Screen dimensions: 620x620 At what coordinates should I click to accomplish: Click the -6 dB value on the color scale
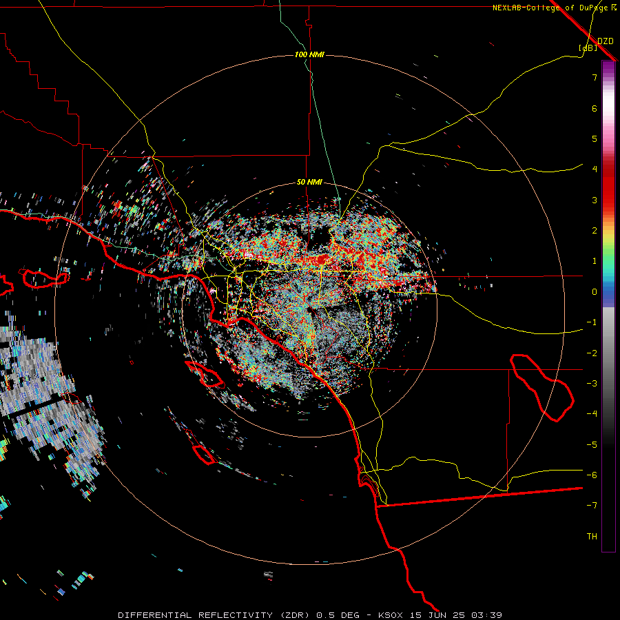point(592,475)
